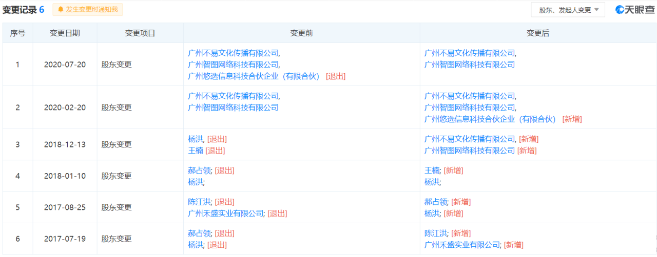Click 杨洪 marked 退出 in 2017-07-19 row
The height and width of the screenshot is (257, 657).
(x=196, y=245)
